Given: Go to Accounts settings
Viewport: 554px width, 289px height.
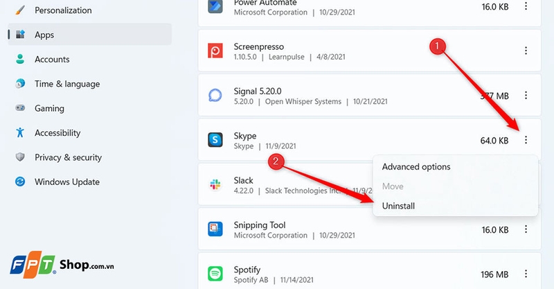Looking at the screenshot, I should 90,59.
